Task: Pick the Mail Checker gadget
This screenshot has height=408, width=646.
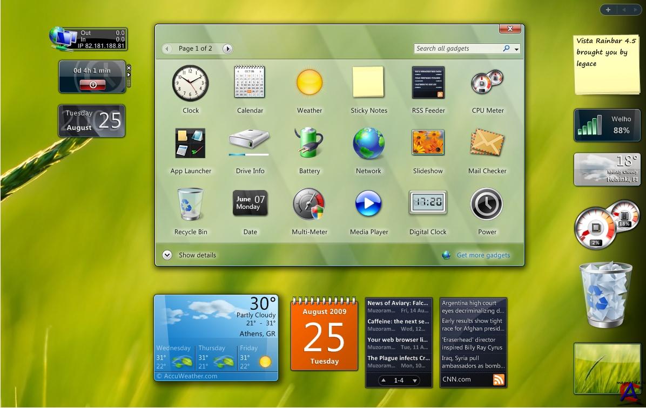Action: [487, 142]
